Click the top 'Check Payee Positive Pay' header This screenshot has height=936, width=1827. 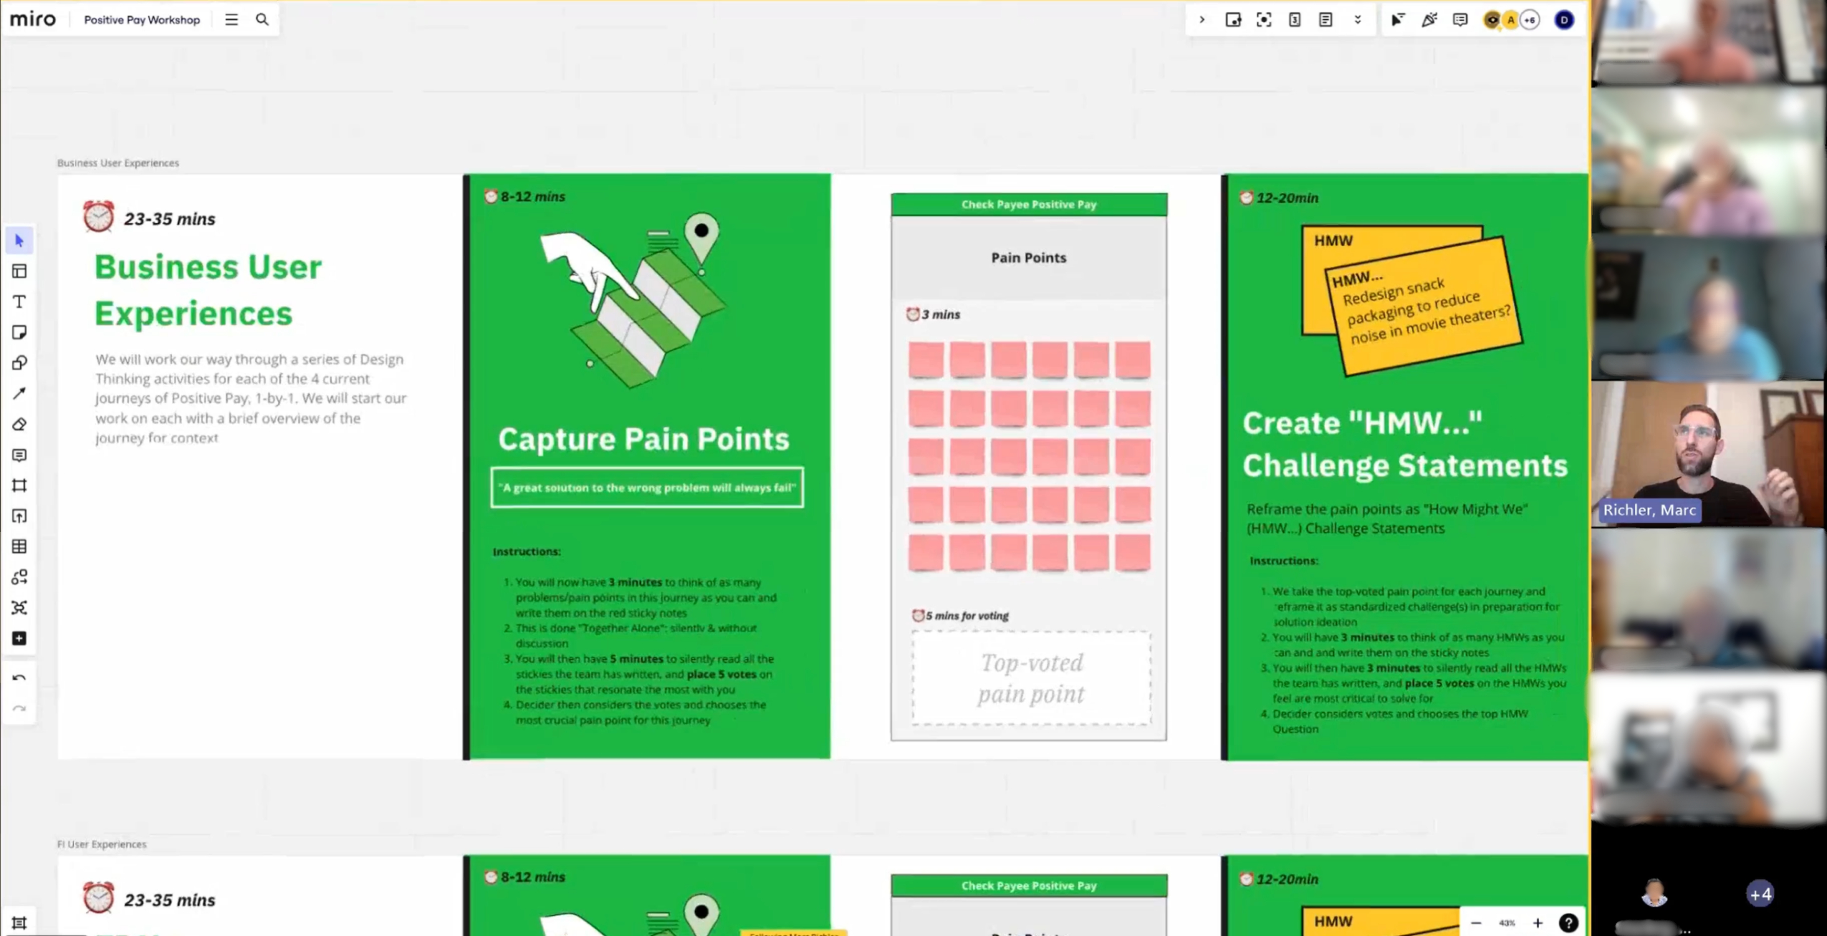coord(1029,205)
